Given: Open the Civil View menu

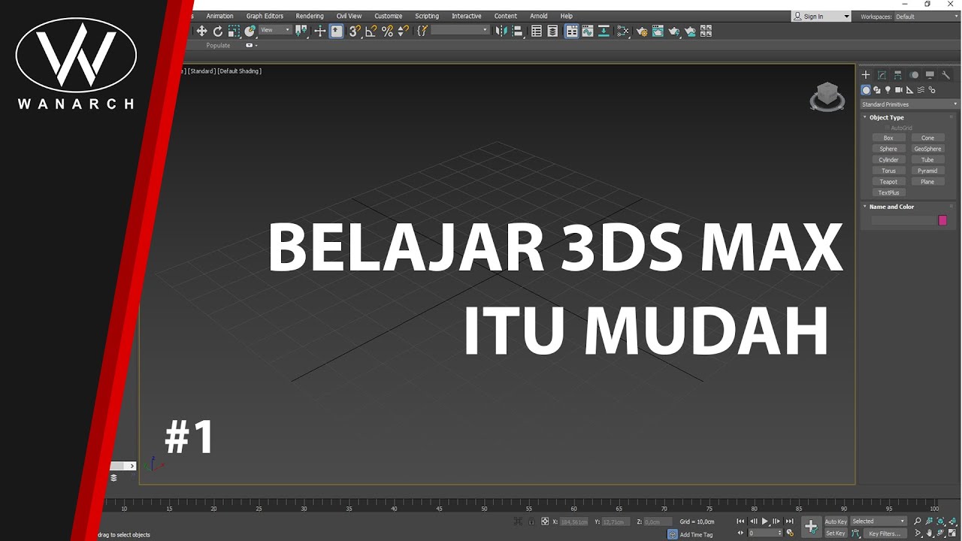Looking at the screenshot, I should (x=349, y=16).
